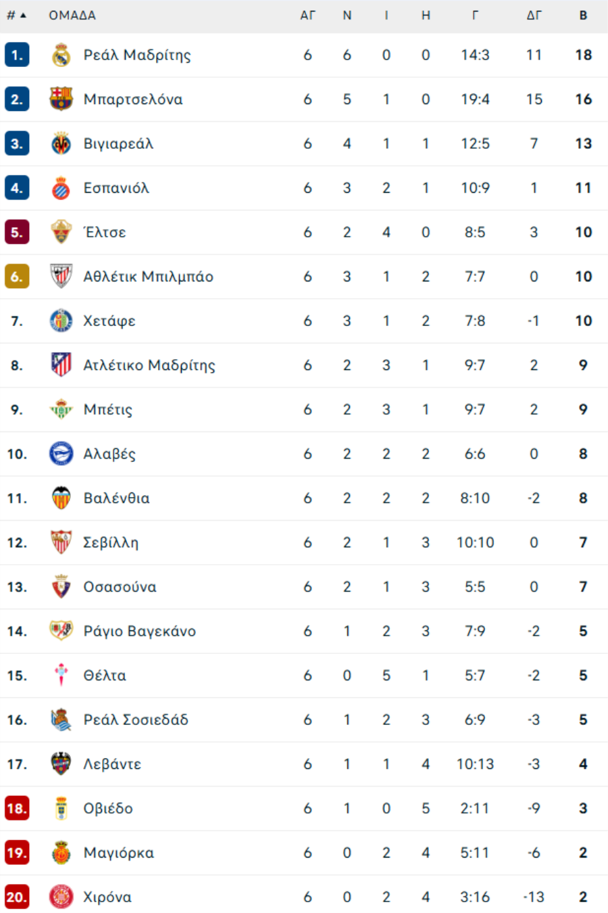Click the Barcelona club crest
Viewport: 608px width, 913px height.
click(x=61, y=99)
